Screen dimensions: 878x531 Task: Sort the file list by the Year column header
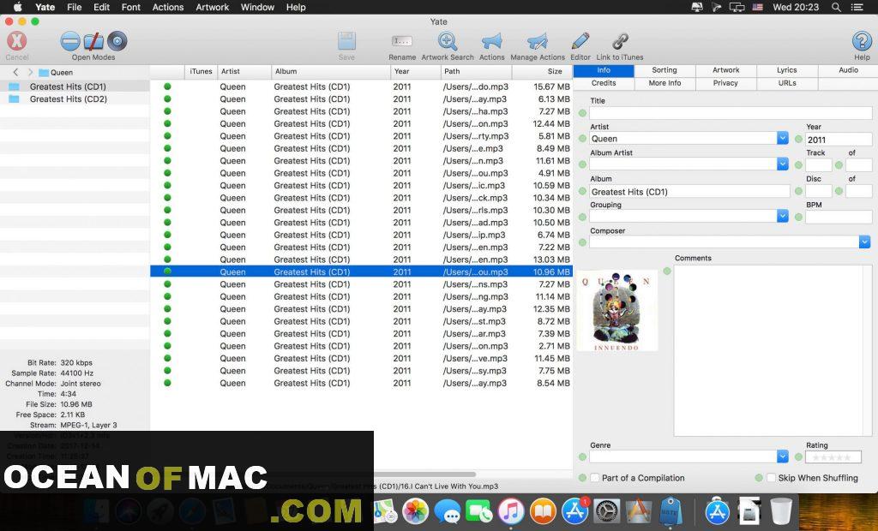[416, 72]
